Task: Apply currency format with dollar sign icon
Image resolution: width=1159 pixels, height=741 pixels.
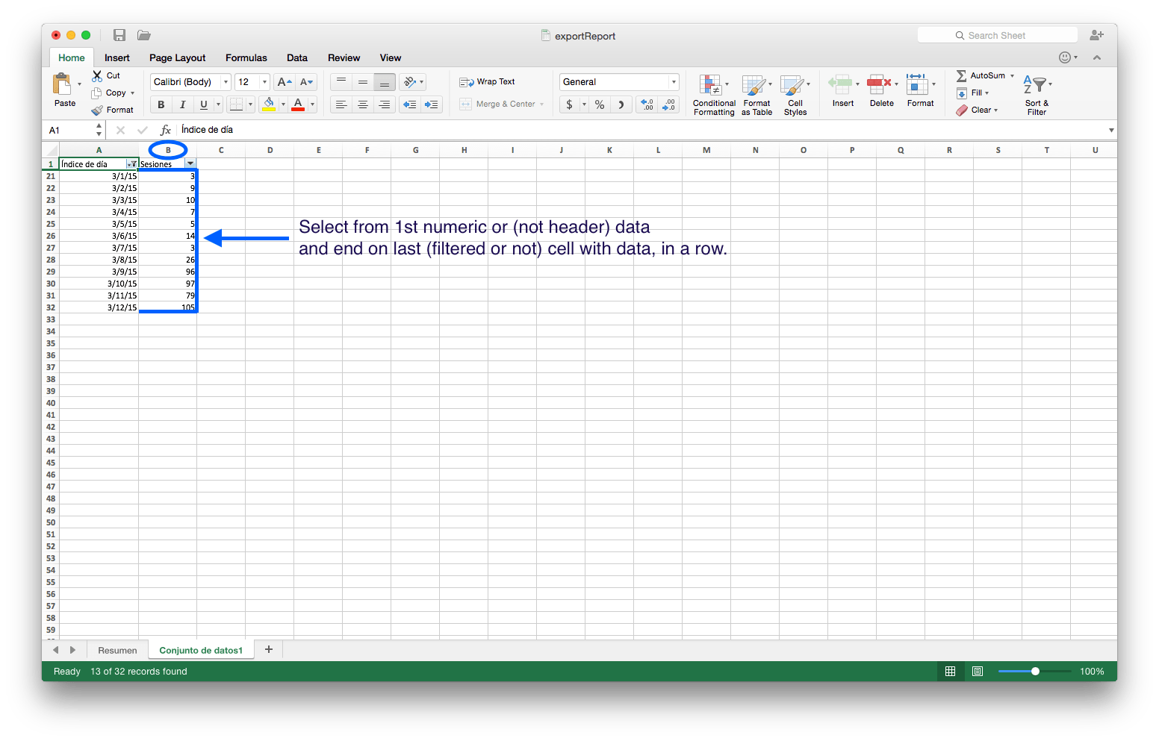Action: [571, 104]
